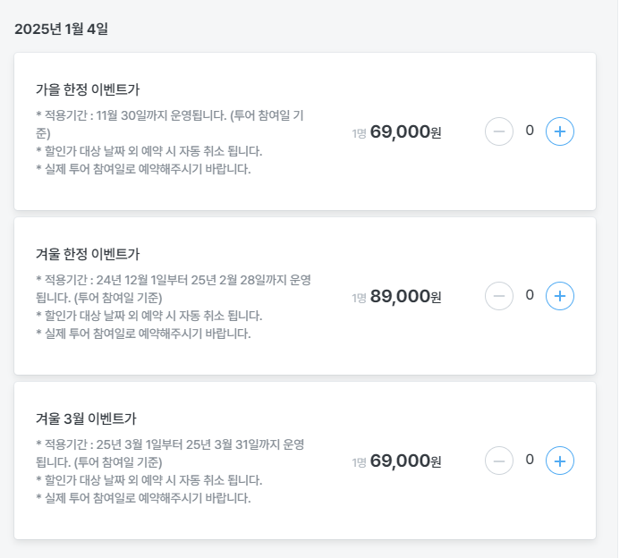The width and height of the screenshot is (628, 558).
Task: Click the 1명 label in 겨울 한정 card
Action: pos(359,298)
